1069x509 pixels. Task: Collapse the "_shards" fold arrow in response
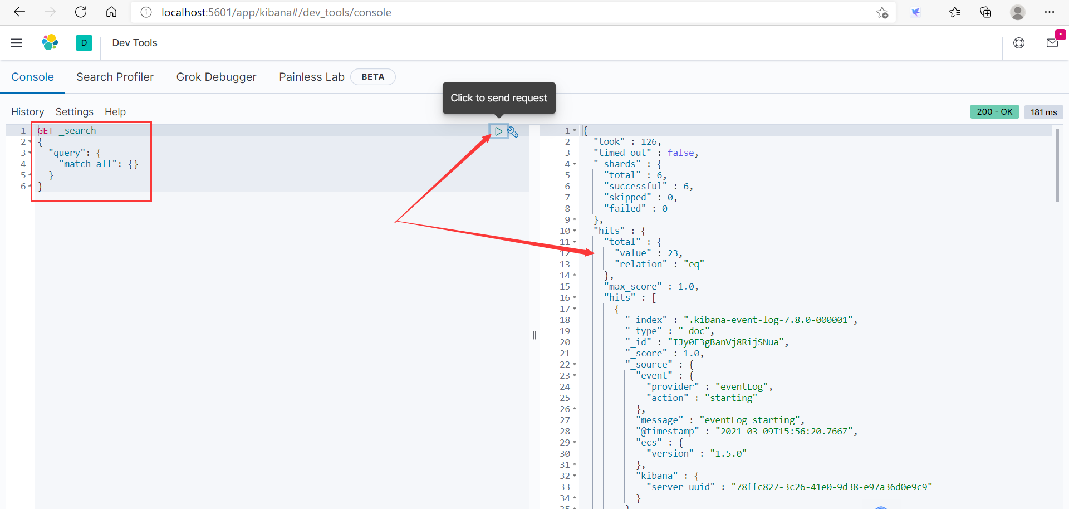(575, 164)
